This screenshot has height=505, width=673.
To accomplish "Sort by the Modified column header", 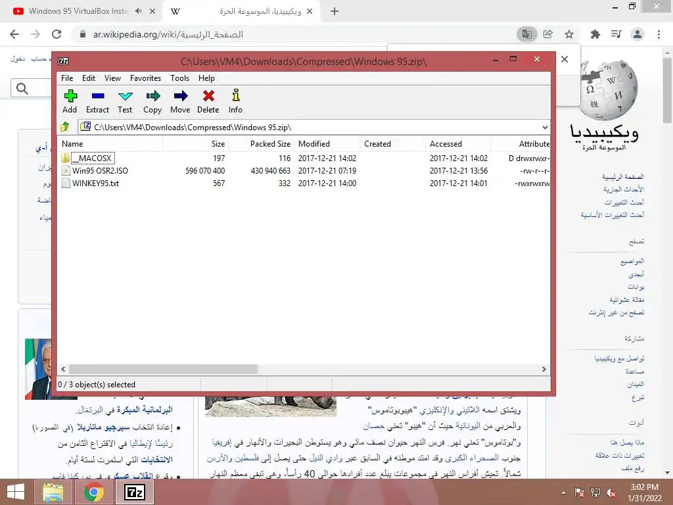I will point(327,144).
